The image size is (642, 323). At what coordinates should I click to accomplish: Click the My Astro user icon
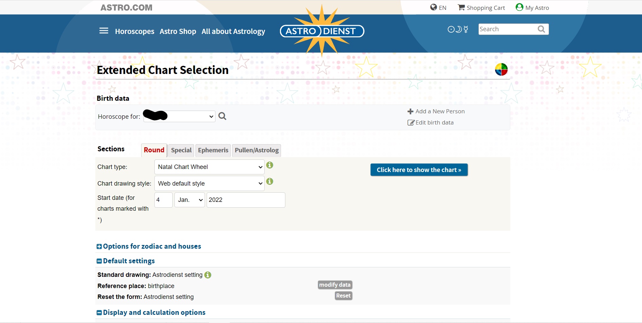click(519, 7)
